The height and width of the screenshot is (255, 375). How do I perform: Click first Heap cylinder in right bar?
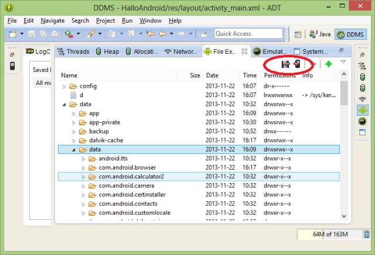pos(363,77)
